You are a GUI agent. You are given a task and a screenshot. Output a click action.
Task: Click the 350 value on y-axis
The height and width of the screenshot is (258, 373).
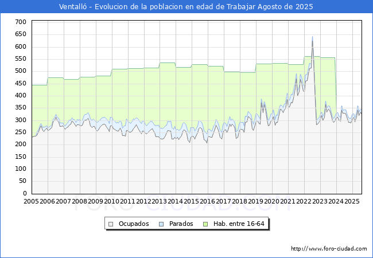(21, 108)
